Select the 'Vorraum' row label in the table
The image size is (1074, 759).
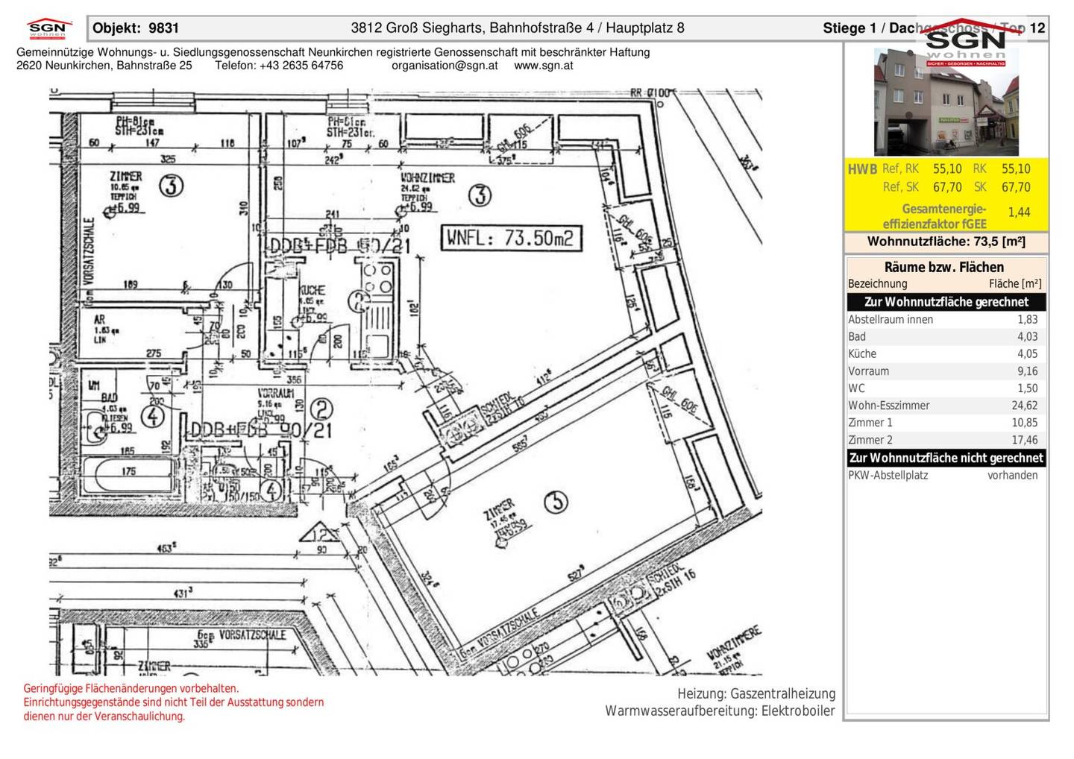[869, 371]
